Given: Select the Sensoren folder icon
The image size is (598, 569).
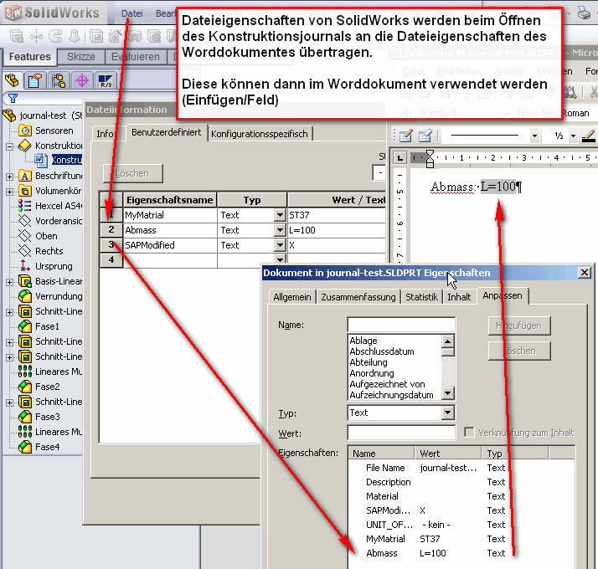Looking at the screenshot, I should tap(25, 131).
